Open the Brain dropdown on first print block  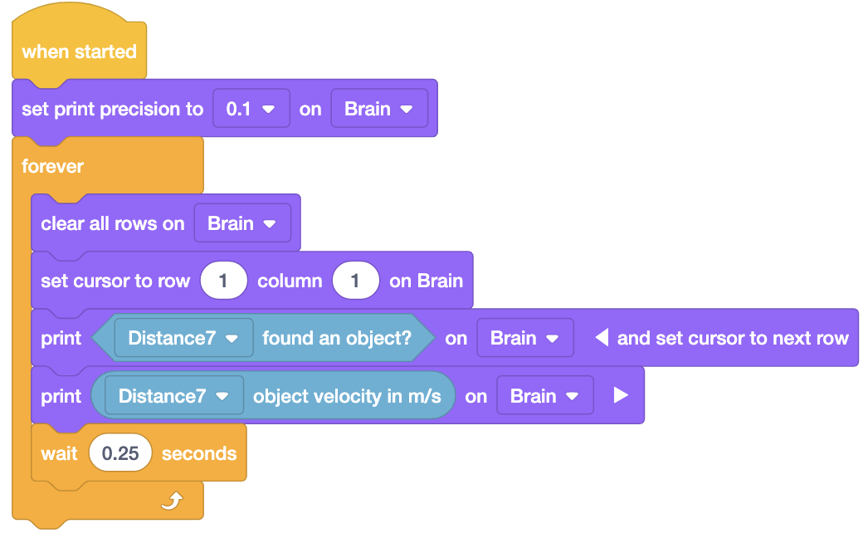[x=525, y=338]
